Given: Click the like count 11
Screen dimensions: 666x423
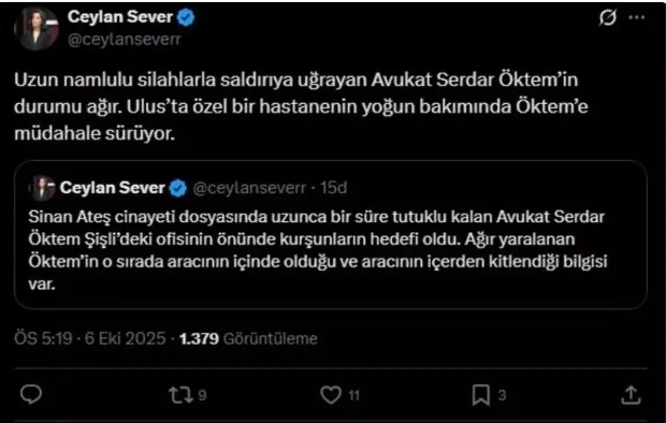Looking at the screenshot, I should [x=354, y=395].
